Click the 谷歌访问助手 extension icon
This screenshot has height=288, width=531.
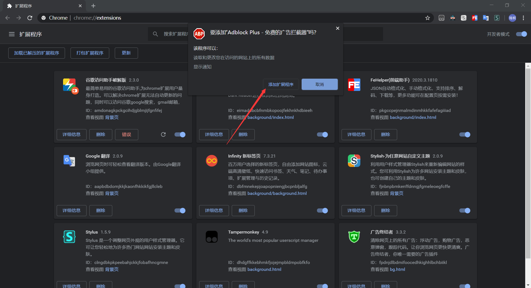point(70,86)
